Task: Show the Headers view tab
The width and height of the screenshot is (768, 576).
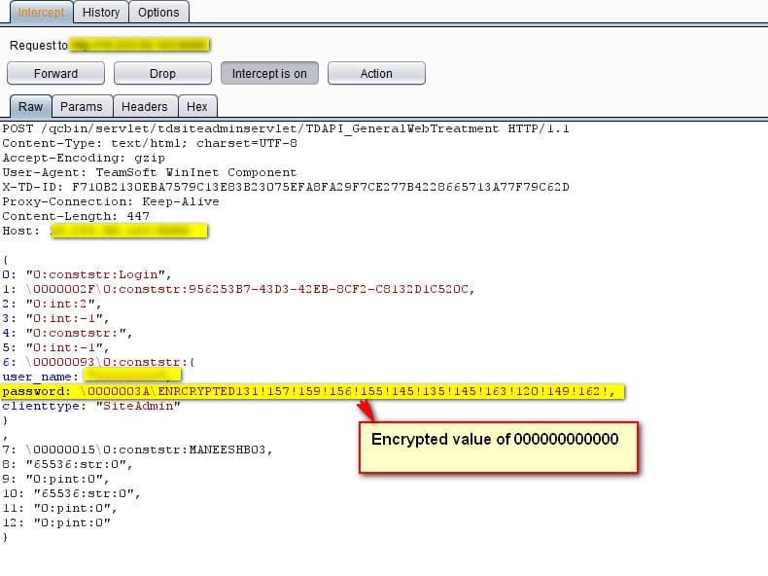Action: coord(144,107)
